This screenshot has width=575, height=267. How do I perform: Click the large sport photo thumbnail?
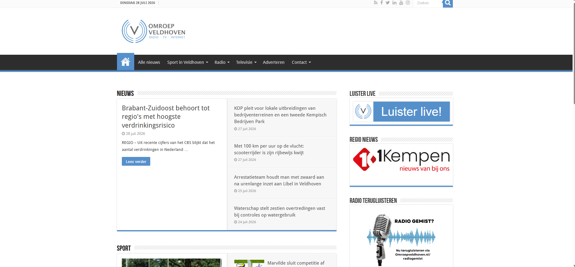pyautogui.click(x=172, y=263)
